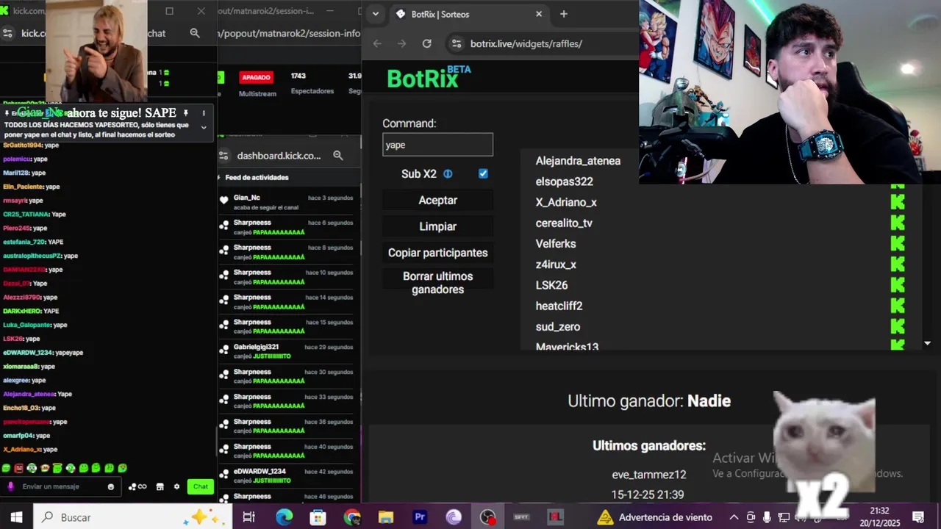Click the 1743 Espectadores counter
The width and height of the screenshot is (941, 529).
pyautogui.click(x=312, y=83)
